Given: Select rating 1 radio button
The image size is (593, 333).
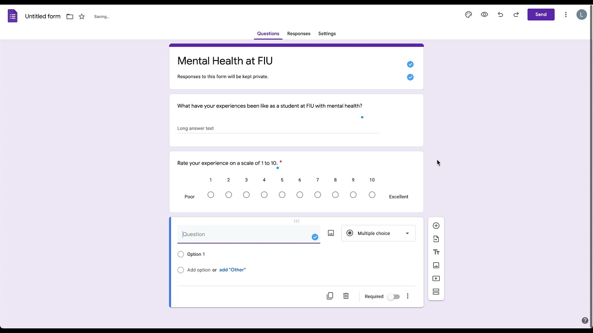Looking at the screenshot, I should click(211, 195).
